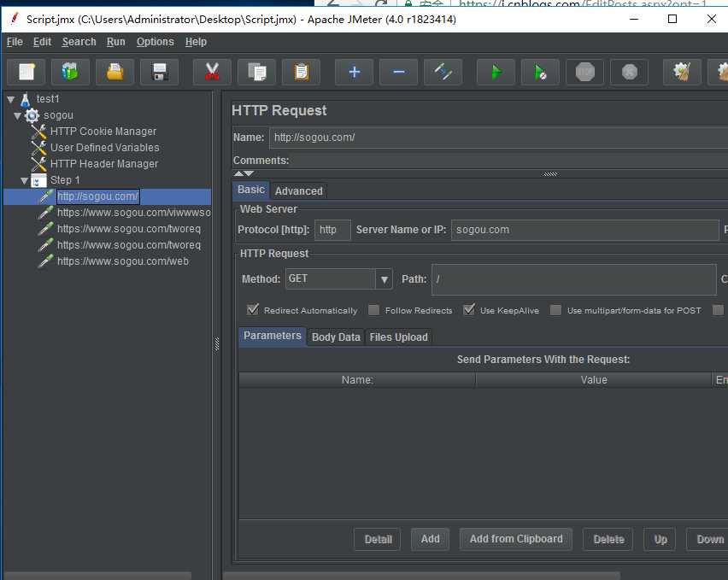Collapse the sogou thread group arrow
This screenshot has width=728, height=580.
coord(18,115)
